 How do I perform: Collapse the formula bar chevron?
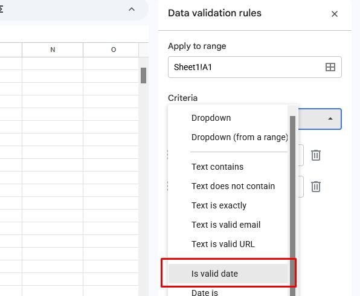pyautogui.click(x=132, y=9)
